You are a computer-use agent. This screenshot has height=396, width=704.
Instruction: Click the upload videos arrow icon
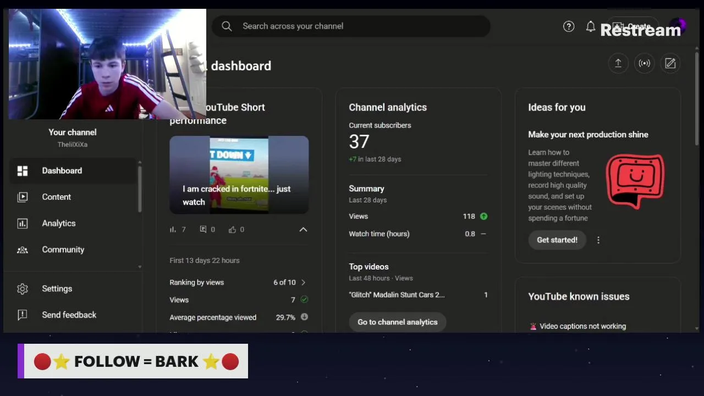618,63
